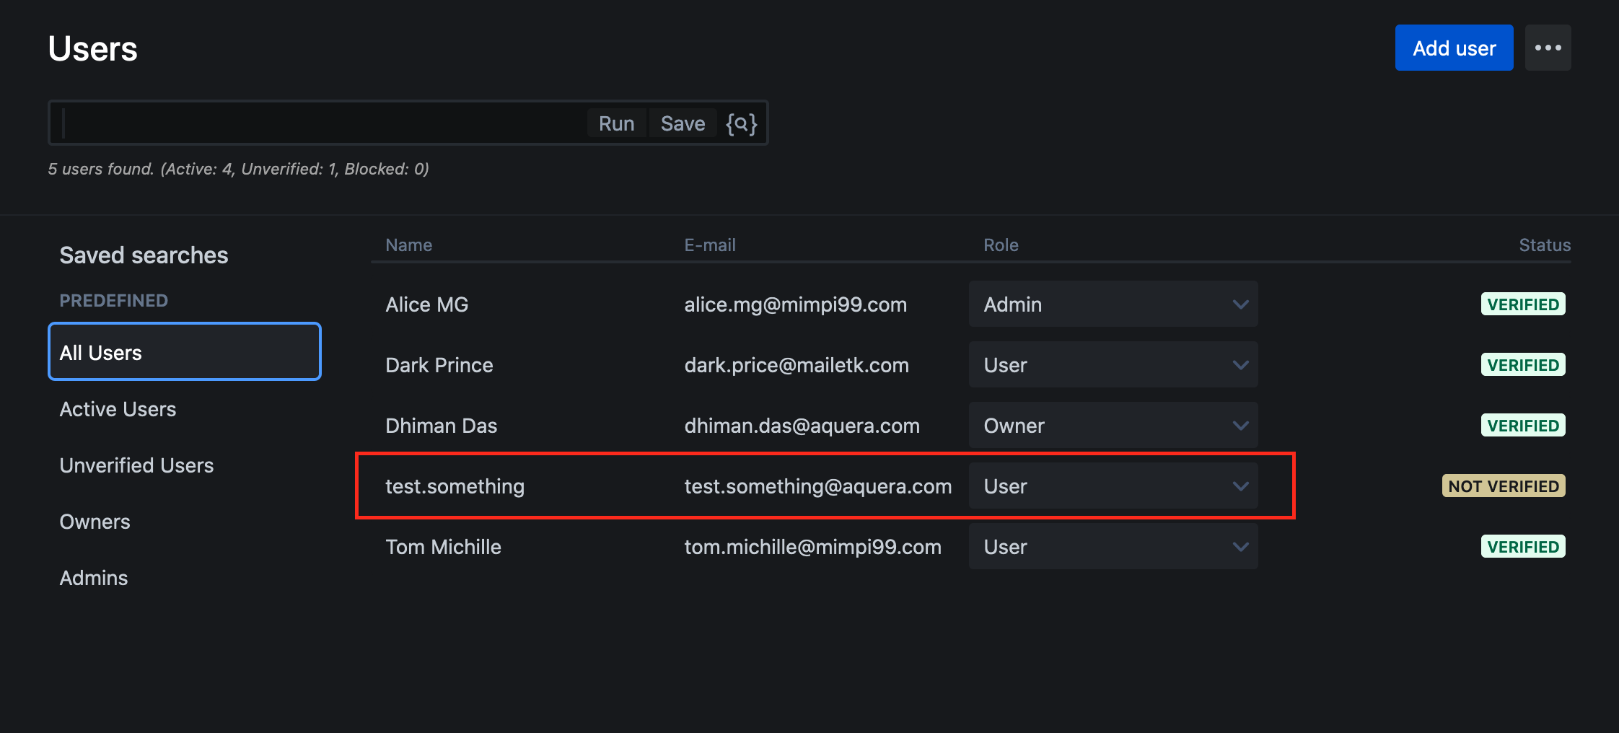Show the Active Users saved search
Viewport: 1619px width, 733px height.
118,409
